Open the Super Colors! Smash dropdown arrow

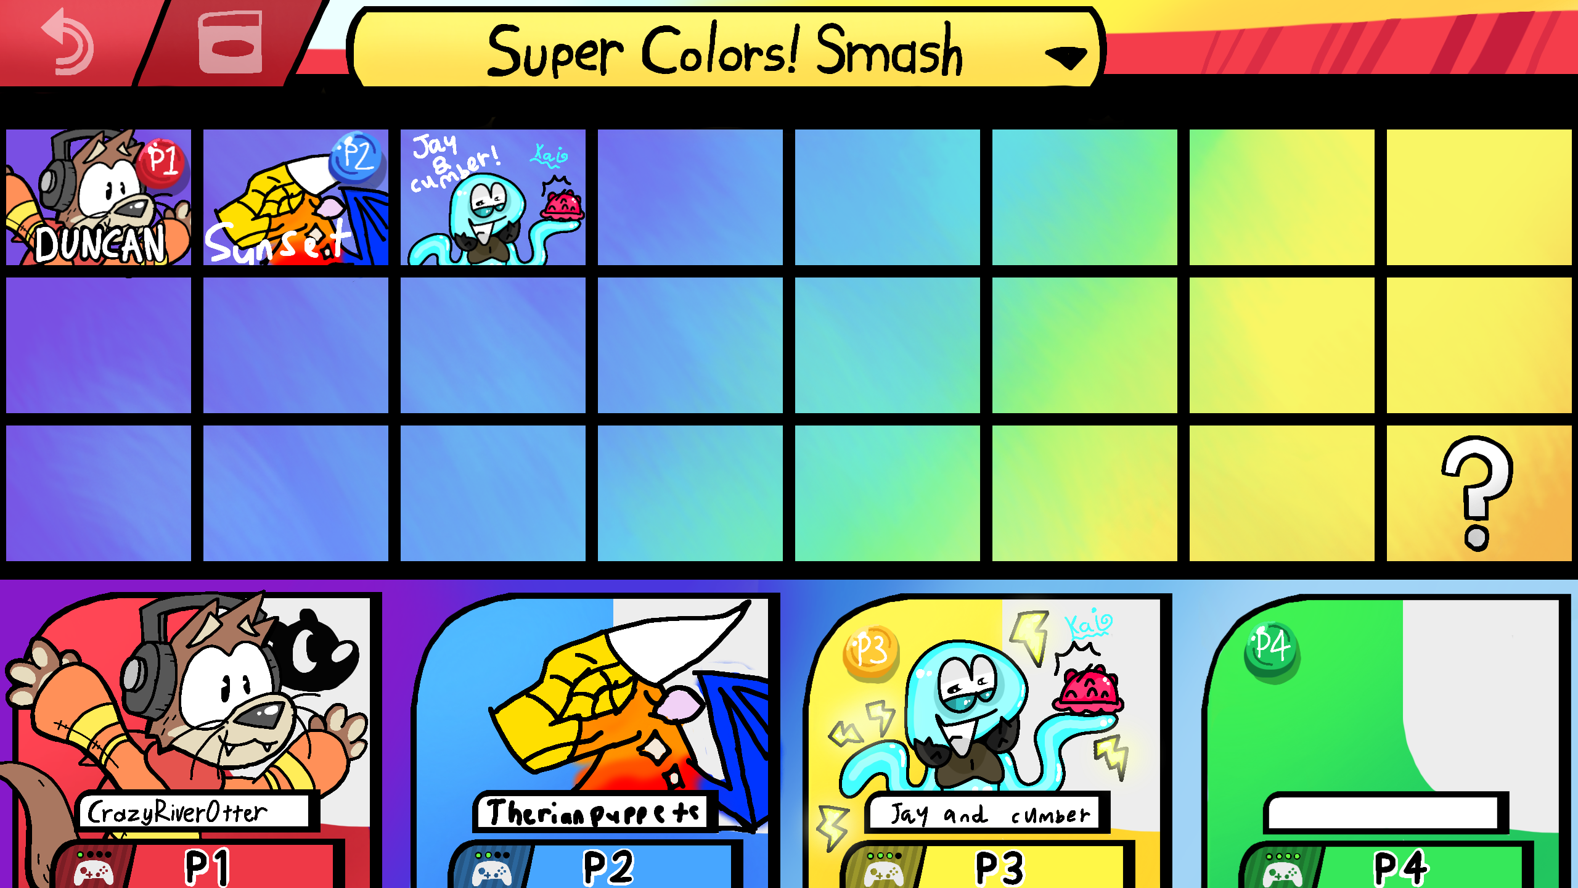(x=1066, y=58)
